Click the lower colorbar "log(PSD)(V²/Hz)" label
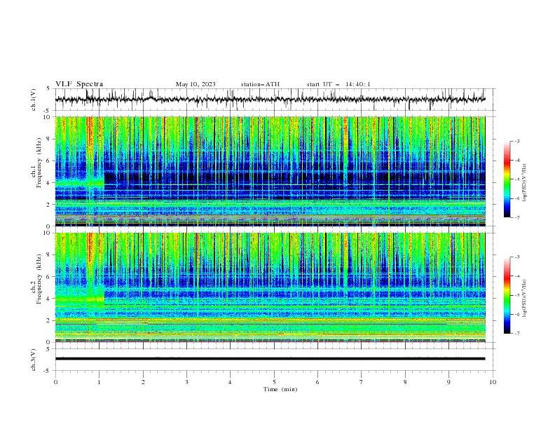This screenshot has height=429, width=555. pyautogui.click(x=524, y=299)
